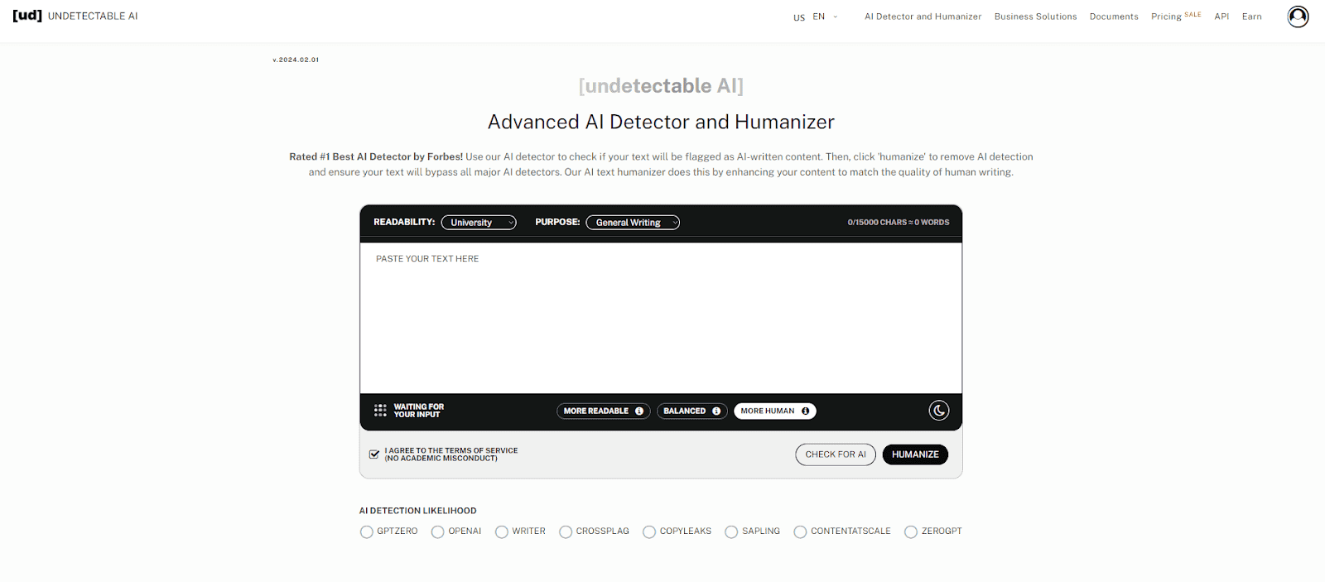The image size is (1325, 582).
Task: Select the Crossplag detector circle
Action: (x=566, y=532)
